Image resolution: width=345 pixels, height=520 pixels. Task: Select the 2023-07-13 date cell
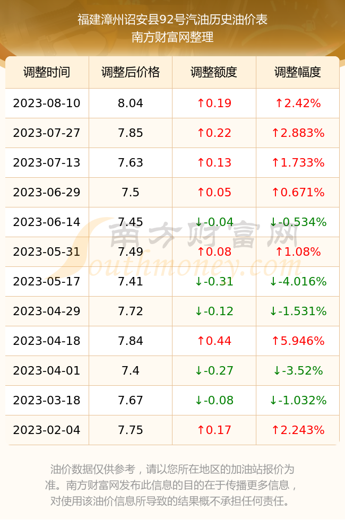(47, 162)
